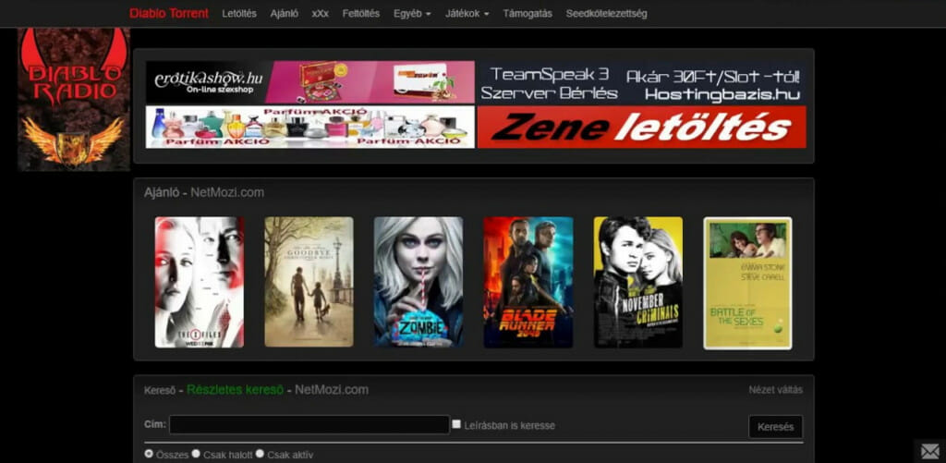The image size is (946, 463).
Task: Open the iZombie poster
Action: coord(418,283)
